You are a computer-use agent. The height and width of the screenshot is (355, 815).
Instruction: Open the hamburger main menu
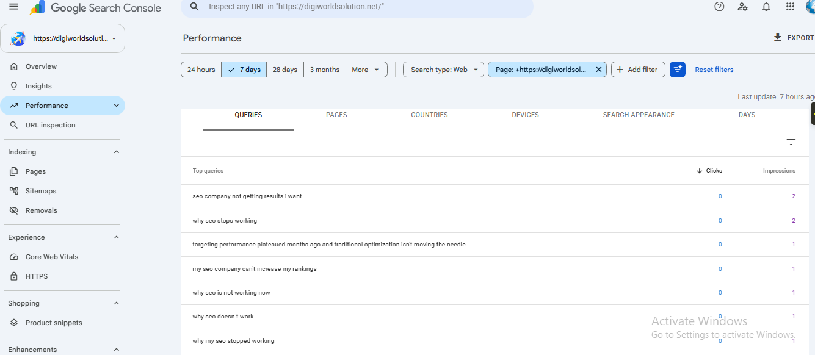tap(14, 7)
